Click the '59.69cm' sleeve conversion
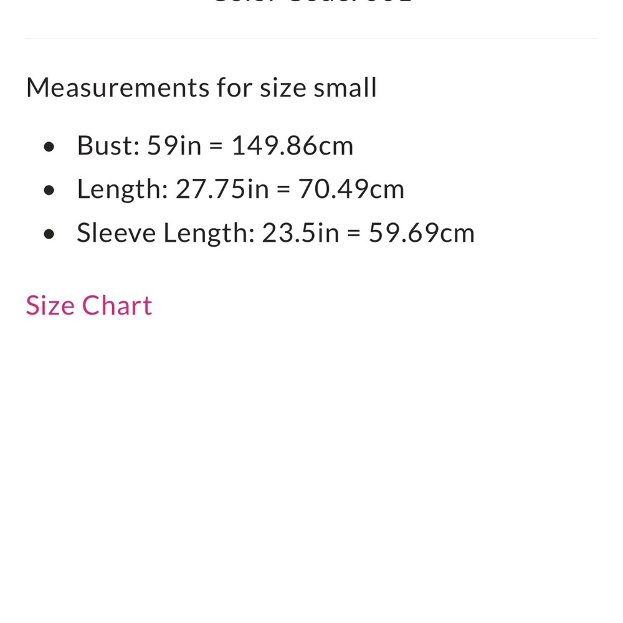Image resolution: width=623 pixels, height=623 pixels. tap(422, 233)
